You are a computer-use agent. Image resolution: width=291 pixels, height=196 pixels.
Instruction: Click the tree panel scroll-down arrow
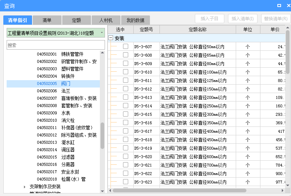(x=102, y=191)
